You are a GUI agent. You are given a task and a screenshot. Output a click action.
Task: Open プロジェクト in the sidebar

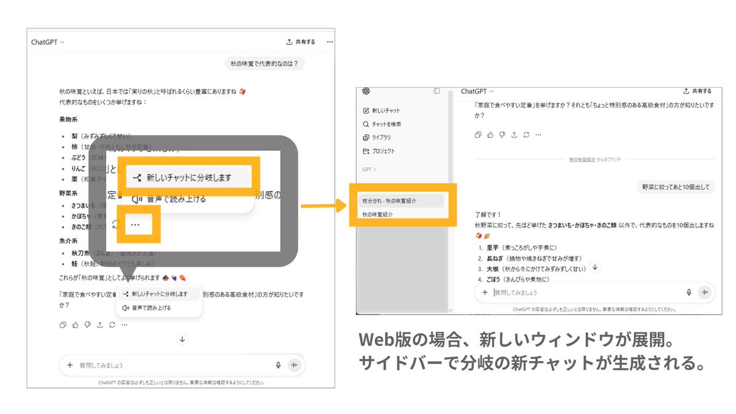click(379, 151)
